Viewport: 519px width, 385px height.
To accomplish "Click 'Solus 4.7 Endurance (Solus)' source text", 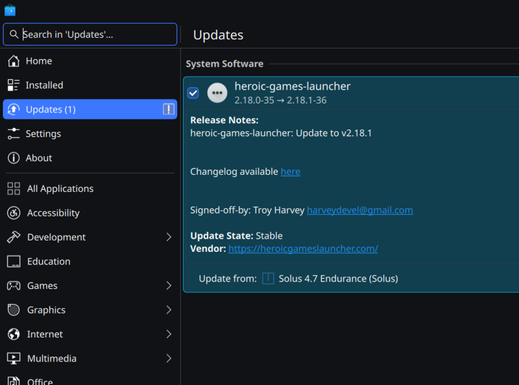I will pyautogui.click(x=338, y=279).
